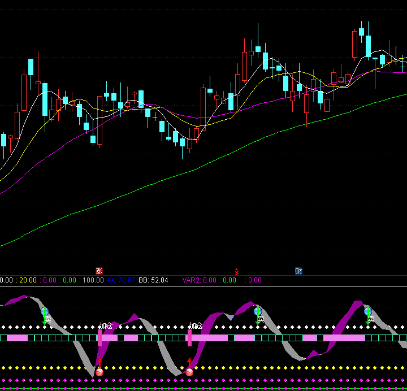
Task: Click the pink vertical bar under second 加仓
Action: click(x=189, y=338)
